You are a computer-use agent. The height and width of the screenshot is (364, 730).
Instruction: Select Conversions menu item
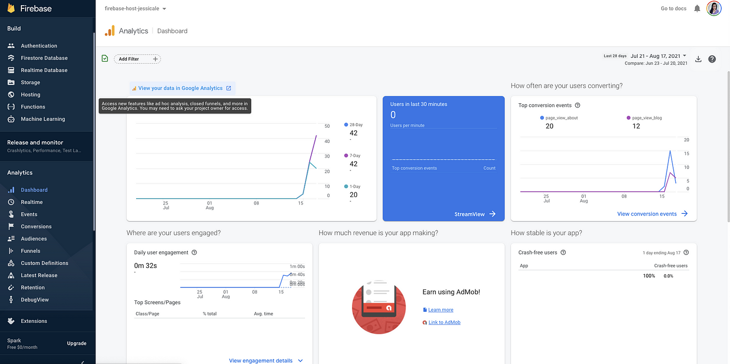click(x=36, y=226)
